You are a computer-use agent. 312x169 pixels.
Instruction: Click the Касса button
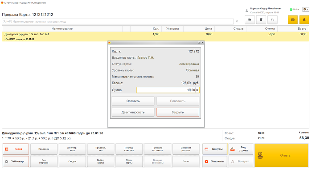(x=16, y=149)
